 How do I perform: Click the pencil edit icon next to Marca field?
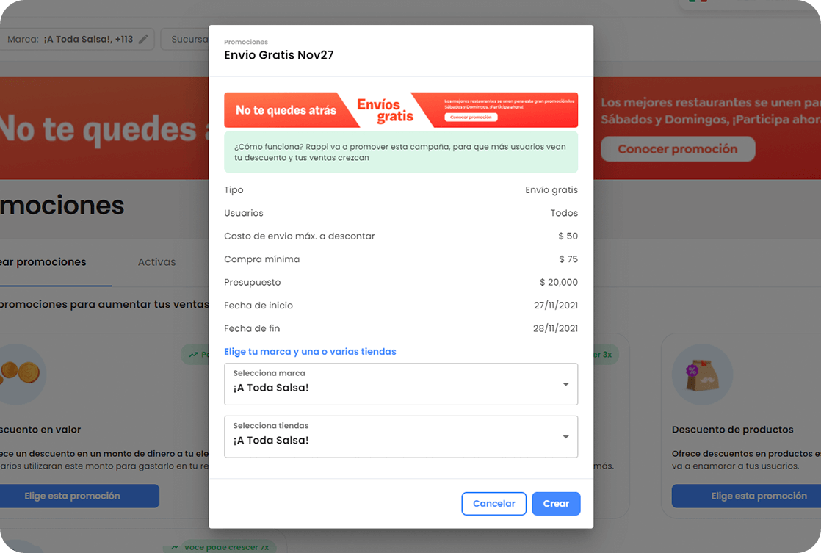pyautogui.click(x=142, y=39)
